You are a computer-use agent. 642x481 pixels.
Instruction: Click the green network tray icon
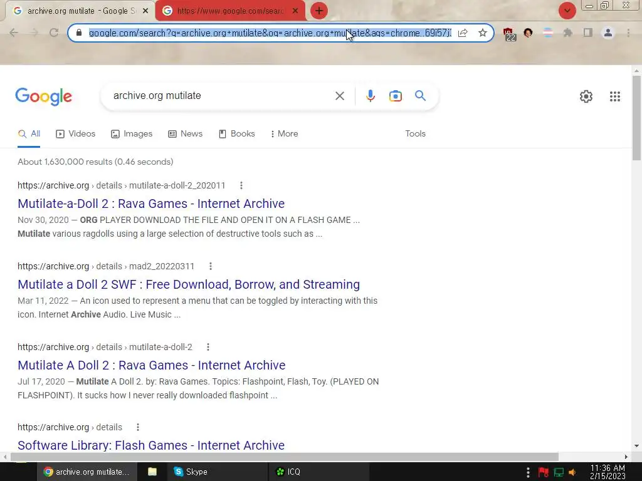click(x=559, y=472)
